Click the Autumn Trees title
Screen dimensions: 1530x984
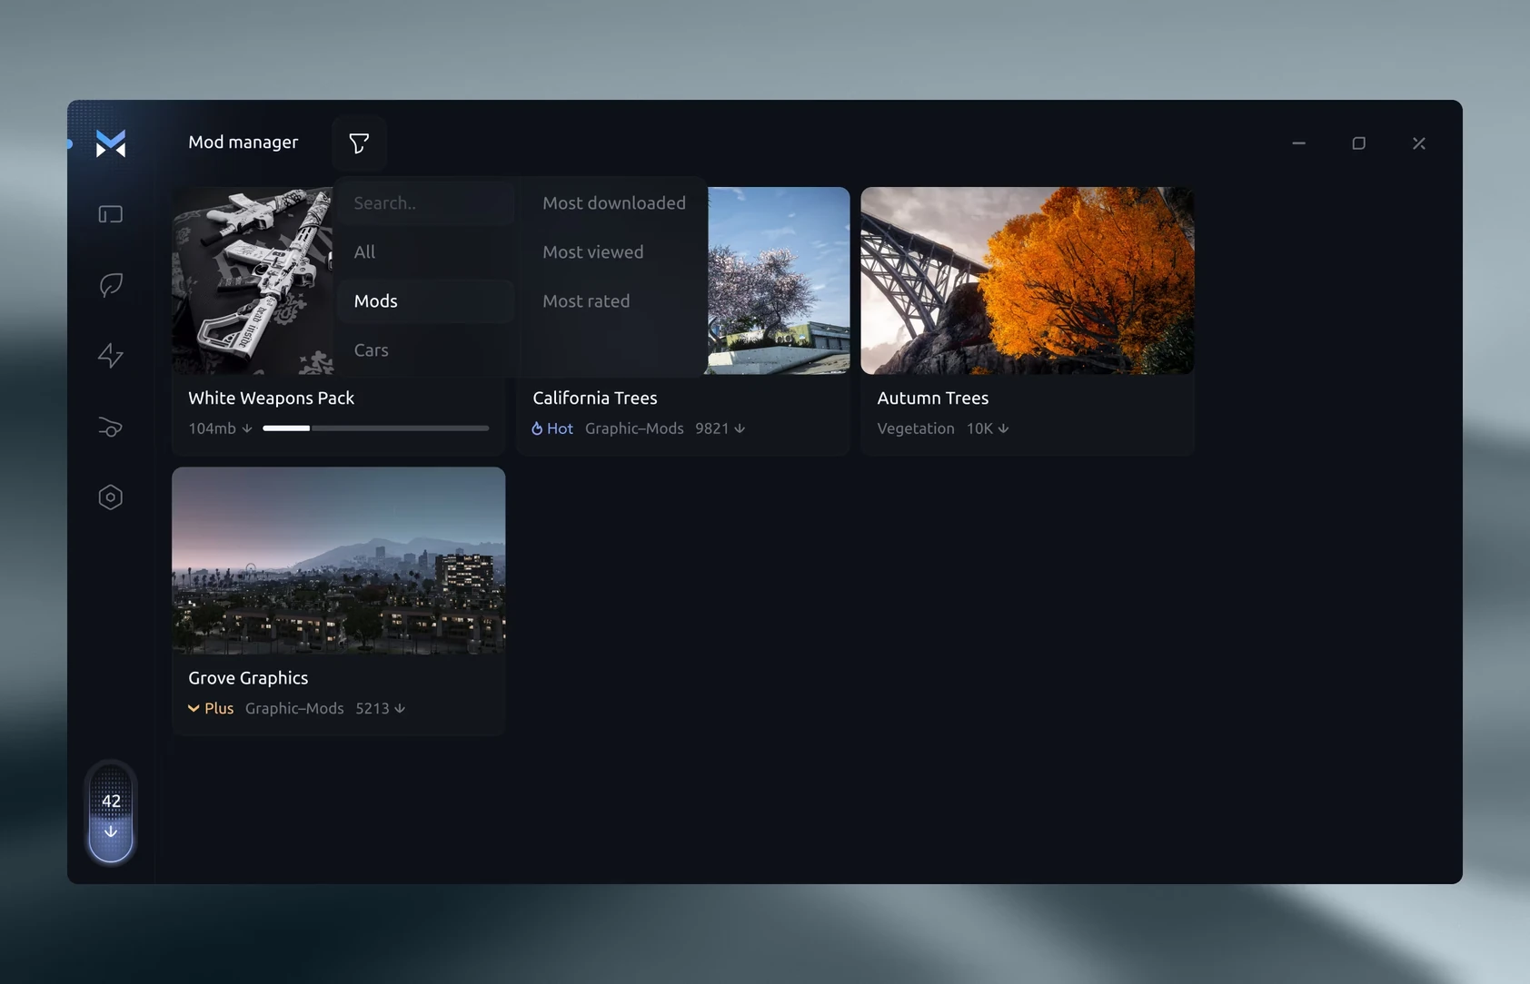(x=933, y=398)
